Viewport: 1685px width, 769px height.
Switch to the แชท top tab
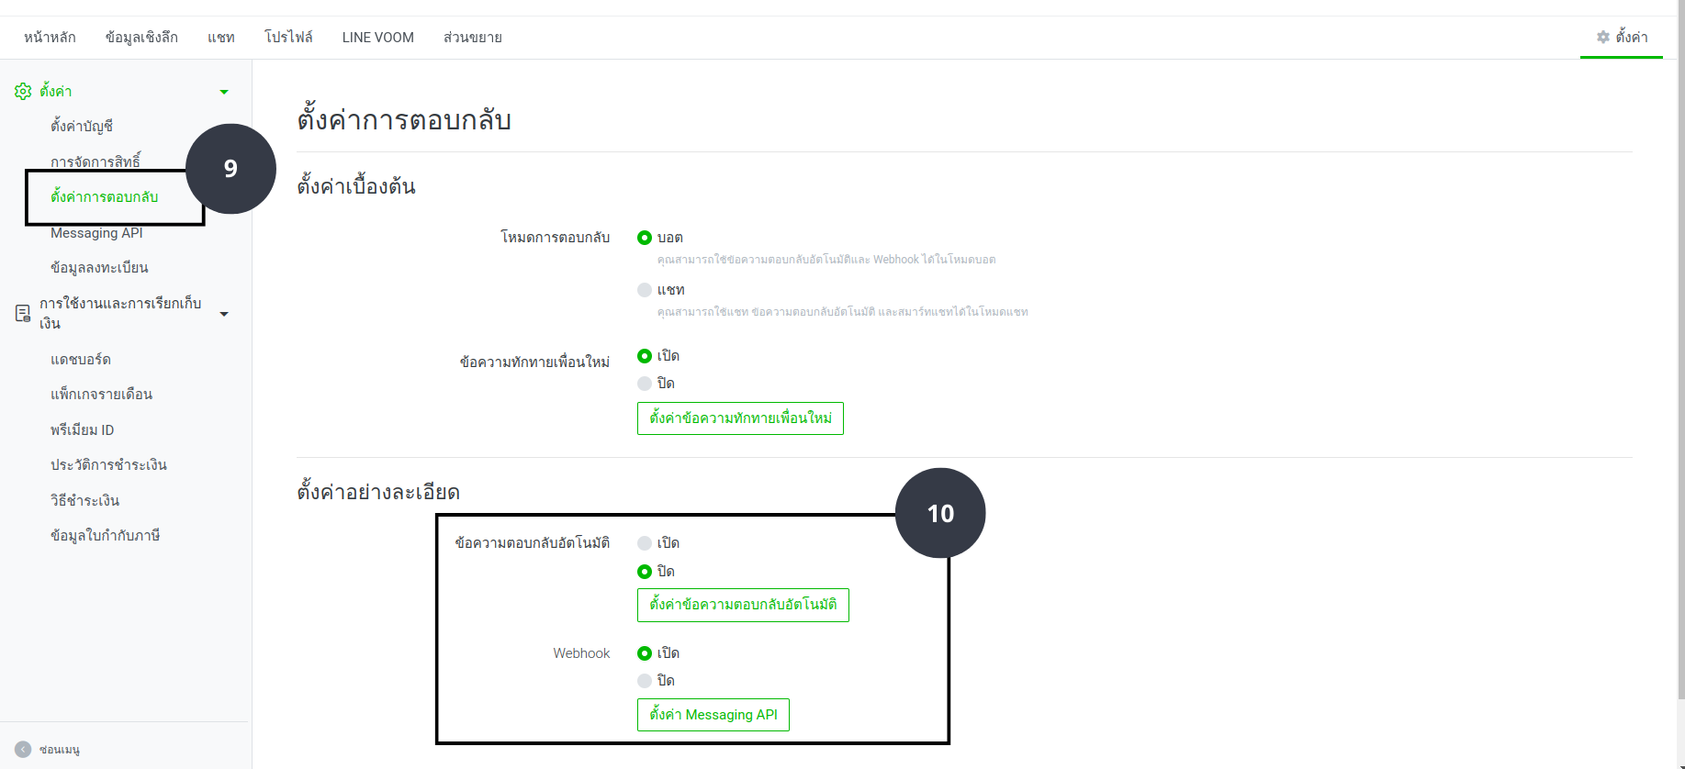coord(221,38)
